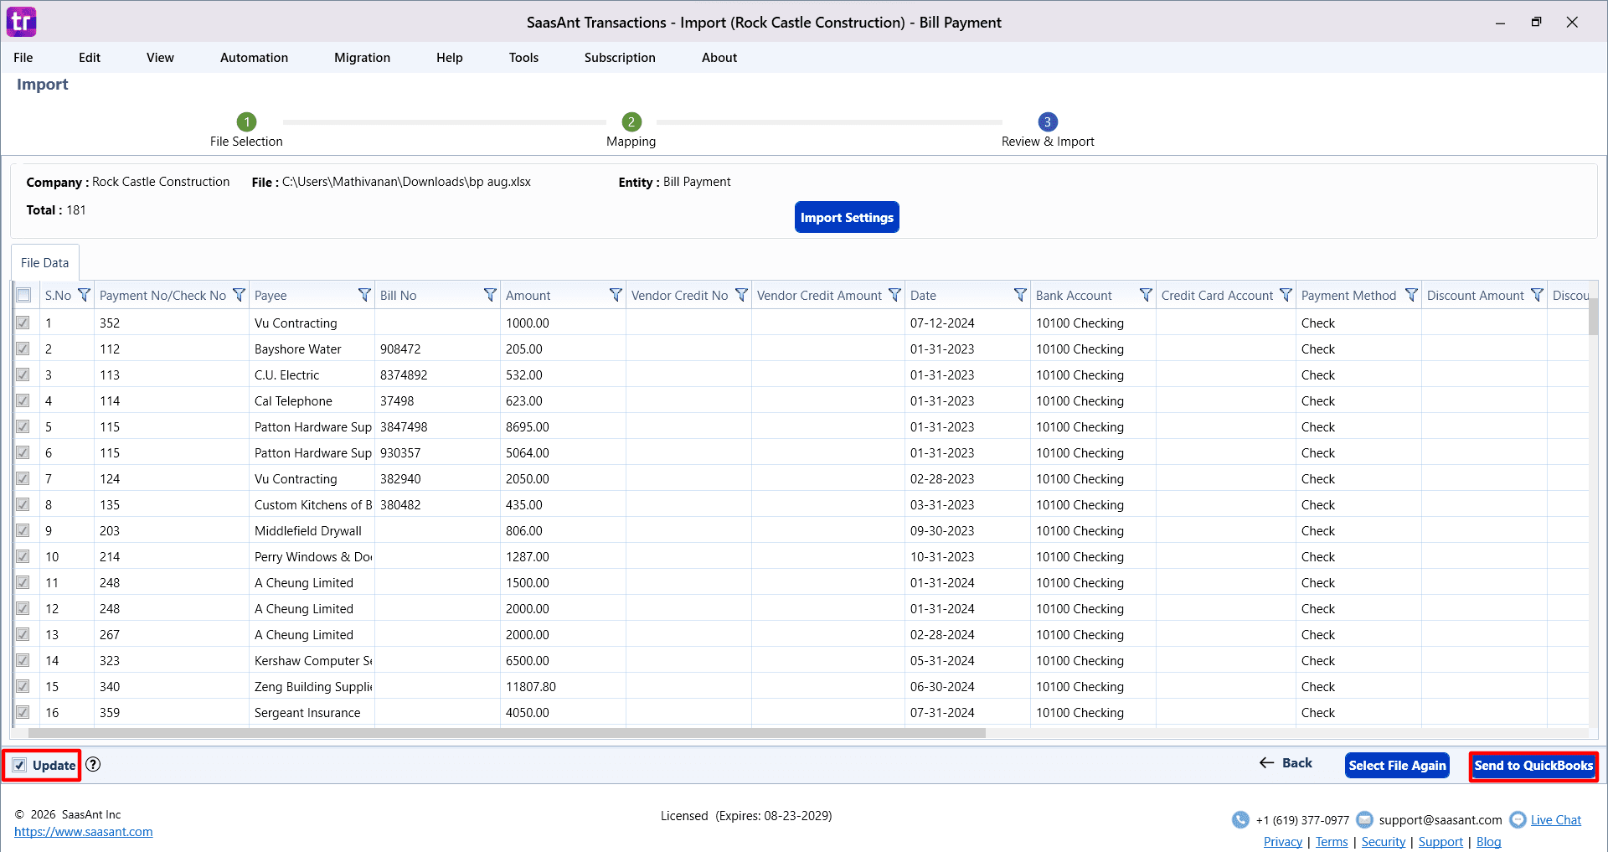Open the Live Chat link
1608x852 pixels.
click(1556, 820)
